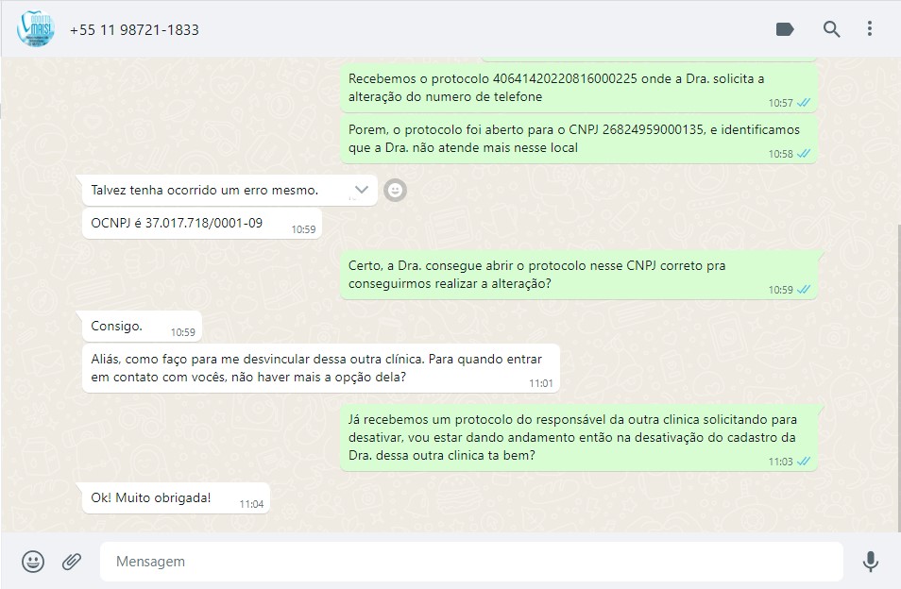The image size is (901, 589).
Task: Attach a file with the paperclip icon
Action: (72, 561)
